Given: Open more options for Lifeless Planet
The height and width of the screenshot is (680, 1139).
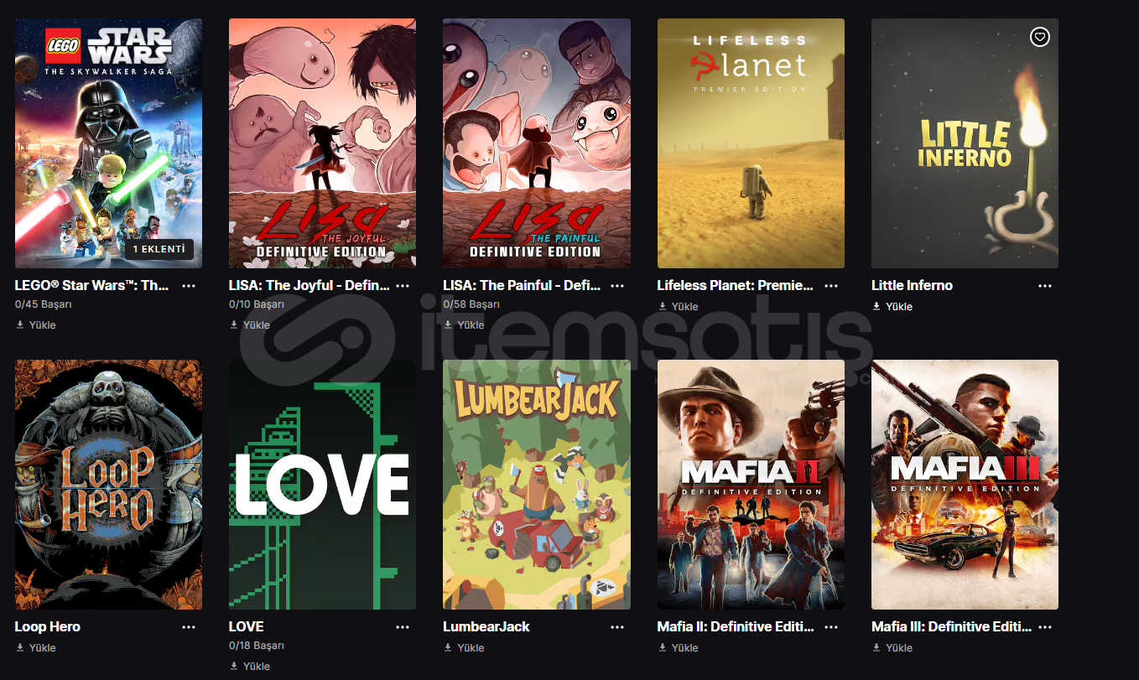Looking at the screenshot, I should 831,286.
